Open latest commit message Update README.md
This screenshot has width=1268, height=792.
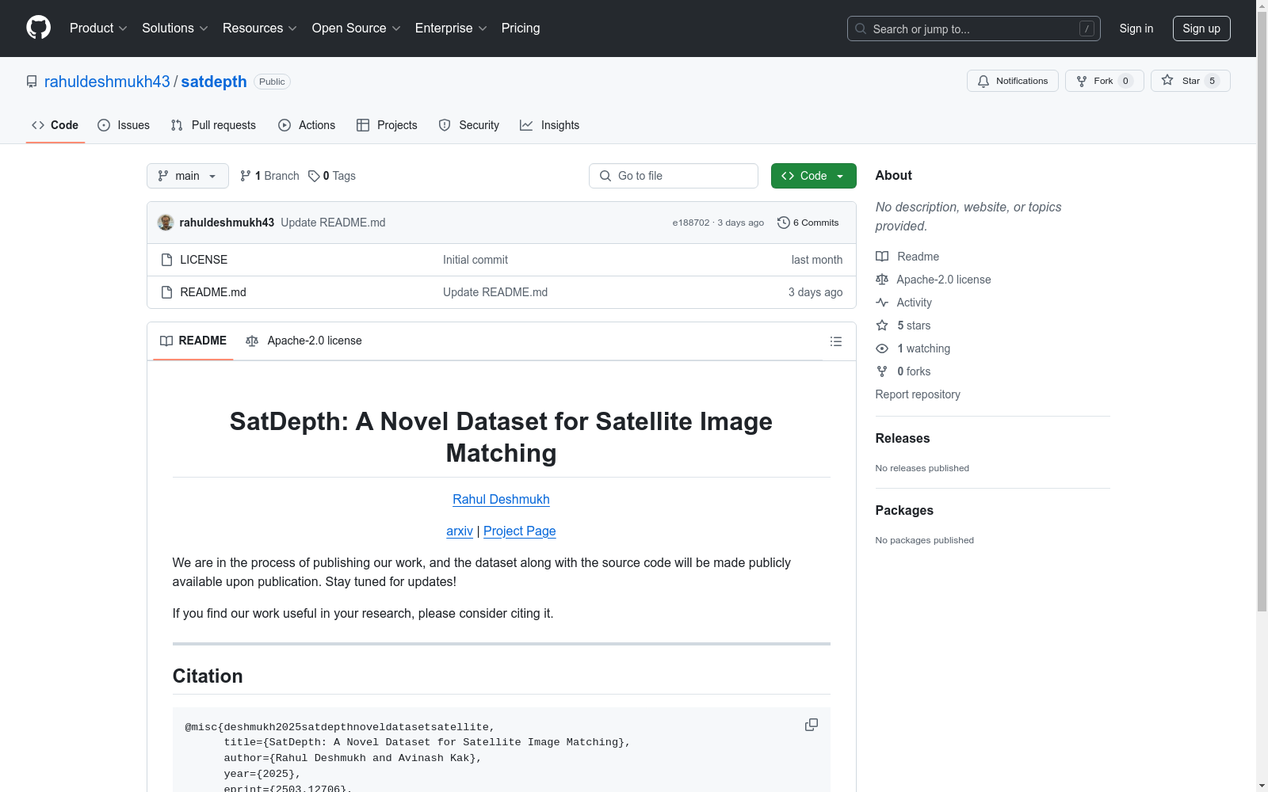tap(333, 223)
